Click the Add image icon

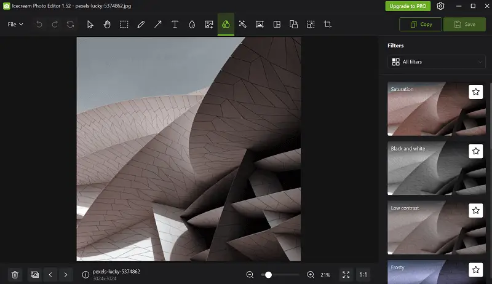tap(208, 24)
